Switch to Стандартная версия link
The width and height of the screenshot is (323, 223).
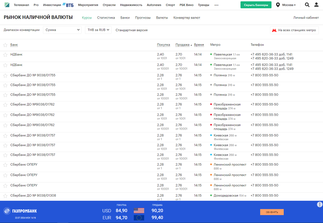pyautogui.click(x=132, y=30)
